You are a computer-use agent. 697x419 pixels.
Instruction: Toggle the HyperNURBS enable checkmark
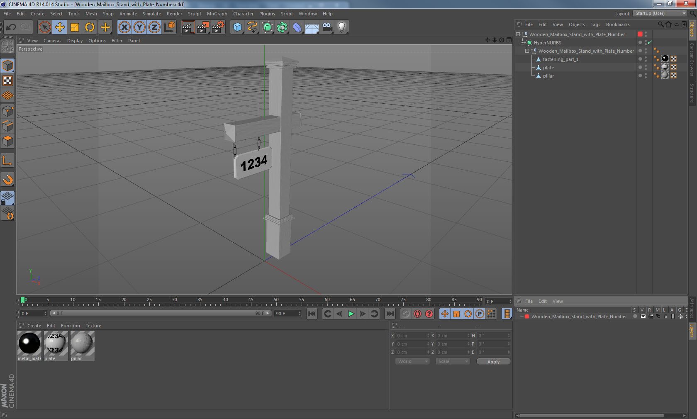[650, 43]
